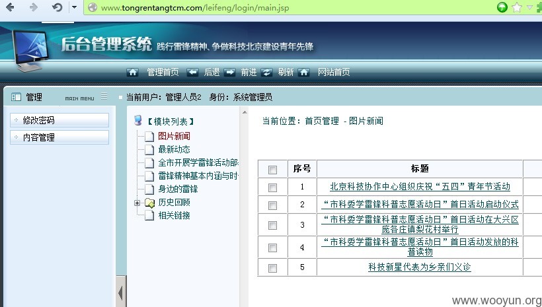Click the main menu lines icon
The height and width of the screenshot is (307, 542).
104,96
